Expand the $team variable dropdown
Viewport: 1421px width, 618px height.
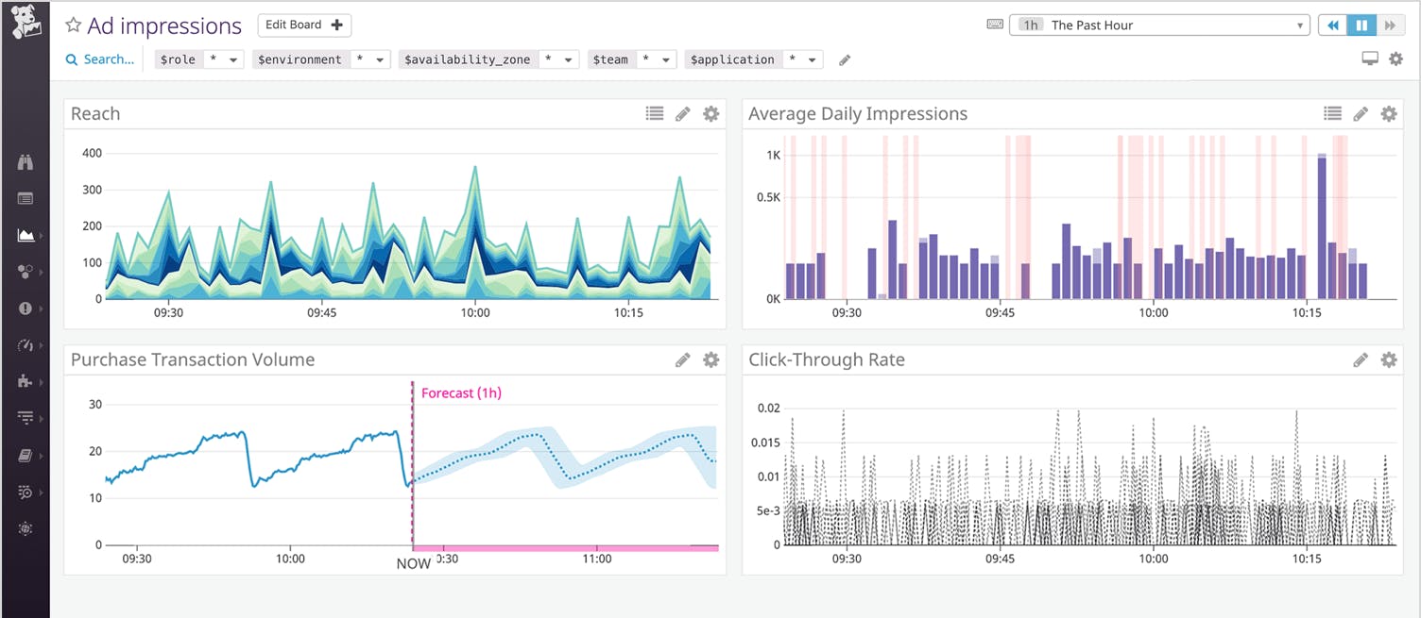coord(655,59)
